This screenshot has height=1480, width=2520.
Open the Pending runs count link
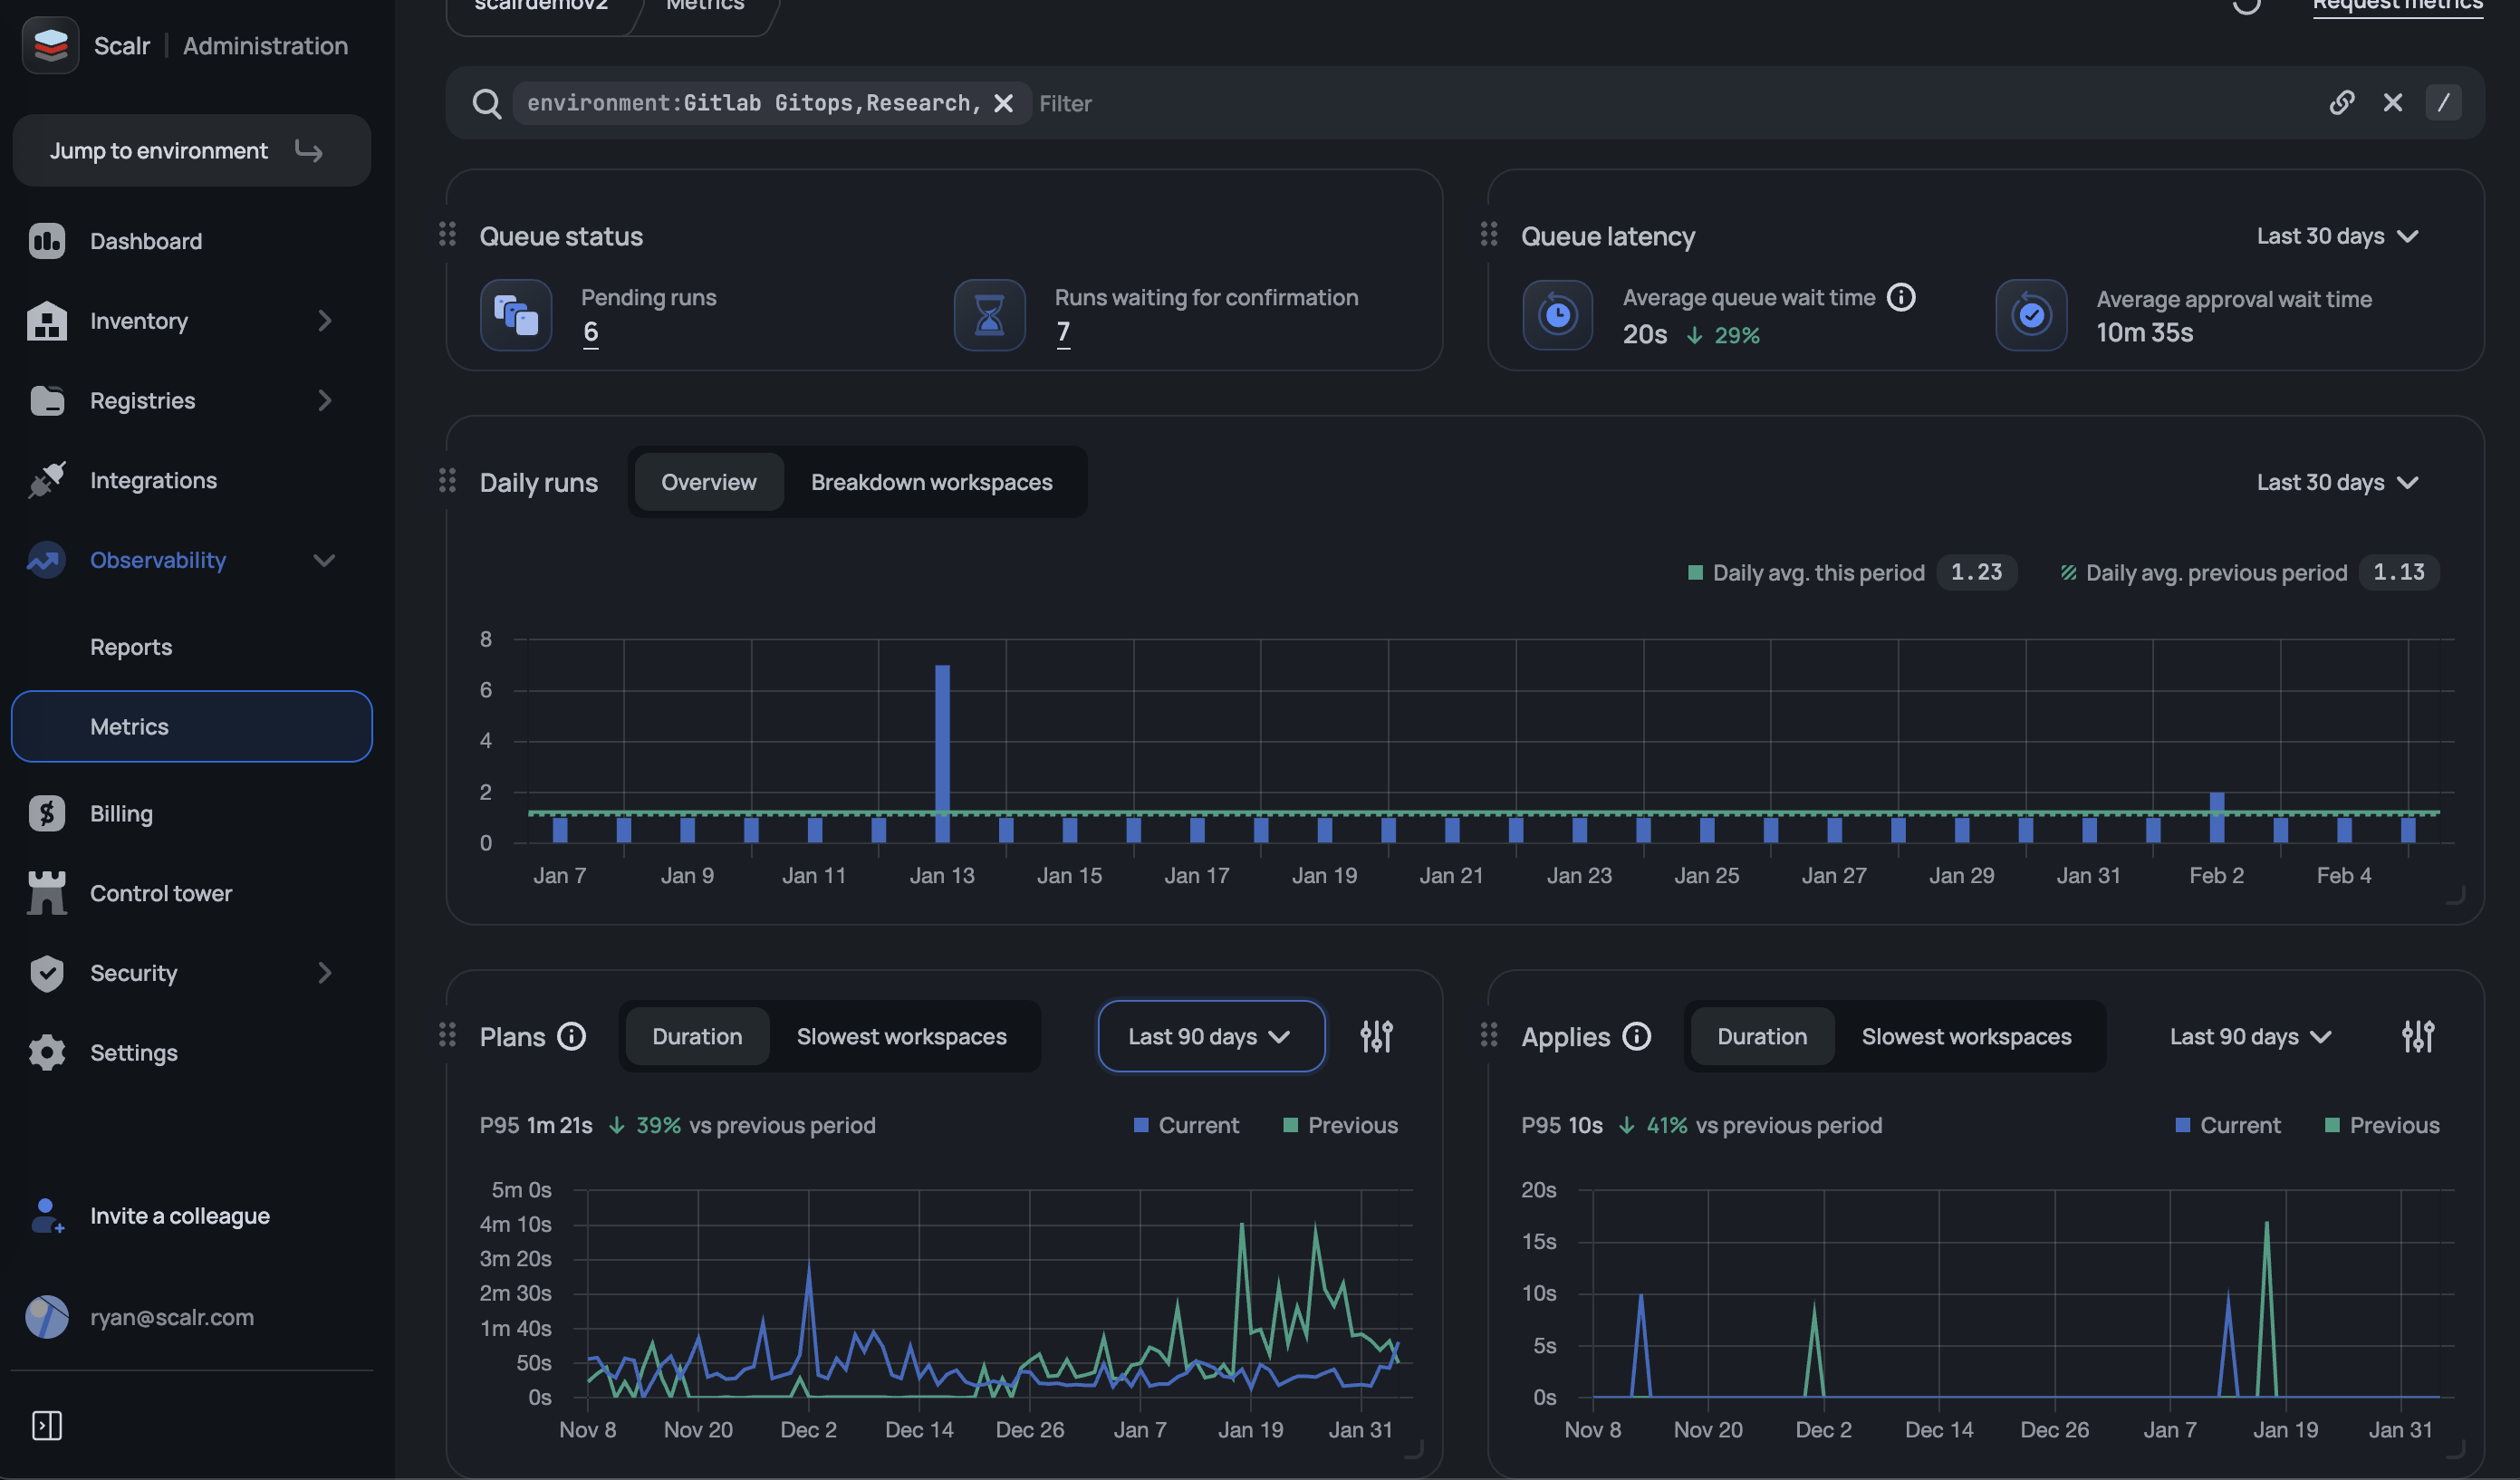tap(590, 331)
